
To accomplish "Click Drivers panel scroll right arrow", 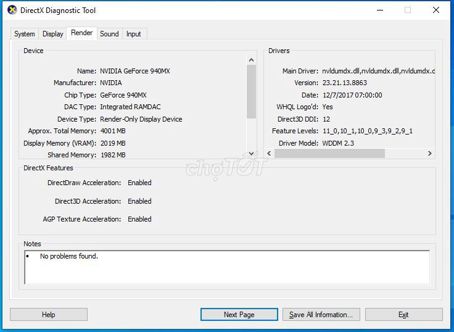I will click(430, 153).
